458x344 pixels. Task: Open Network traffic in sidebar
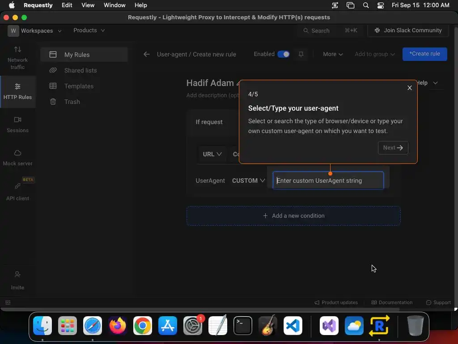coord(17,58)
